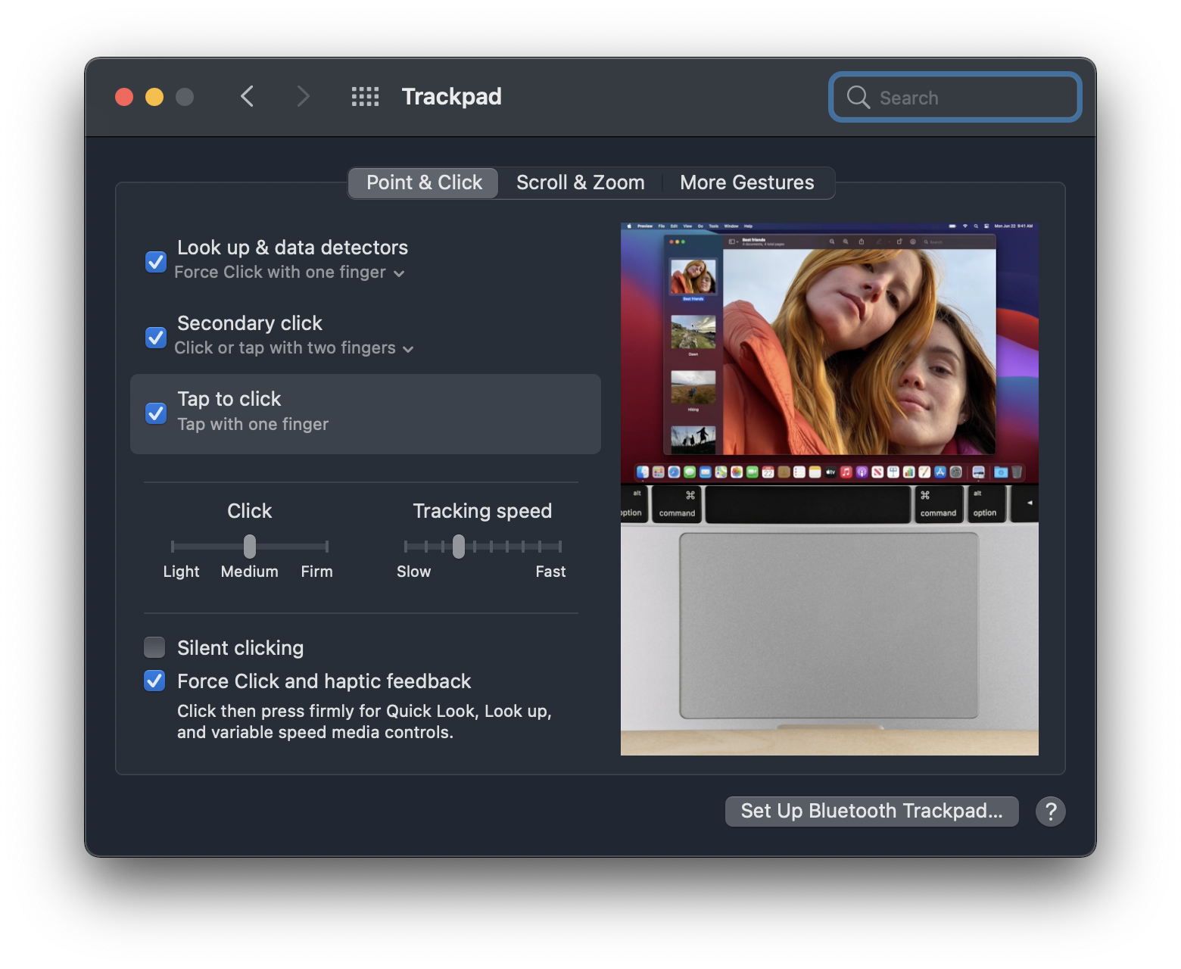This screenshot has width=1181, height=969.
Task: Uncheck the Secondary click checkbox
Action: pyautogui.click(x=156, y=338)
